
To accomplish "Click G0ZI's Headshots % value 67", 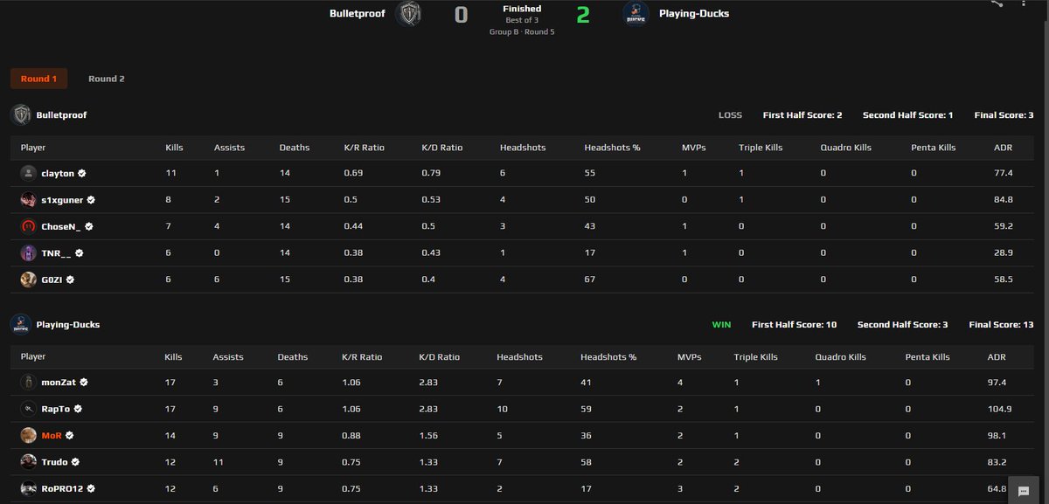I will (590, 280).
